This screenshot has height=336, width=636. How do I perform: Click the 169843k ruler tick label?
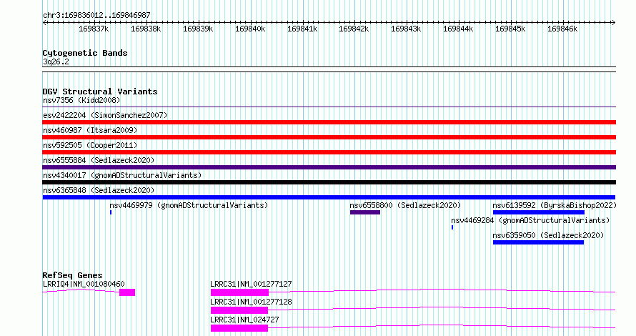coord(406,29)
